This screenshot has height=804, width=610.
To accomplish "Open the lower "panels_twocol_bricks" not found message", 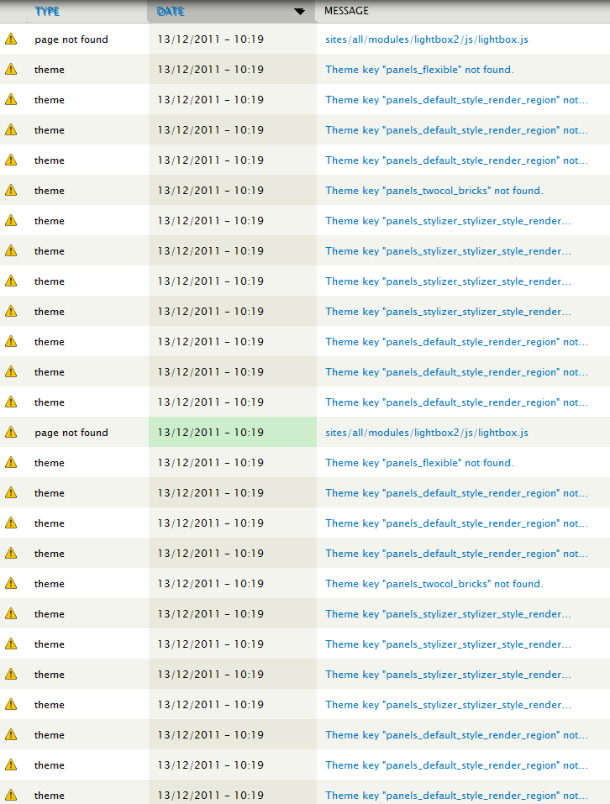I will point(434,584).
